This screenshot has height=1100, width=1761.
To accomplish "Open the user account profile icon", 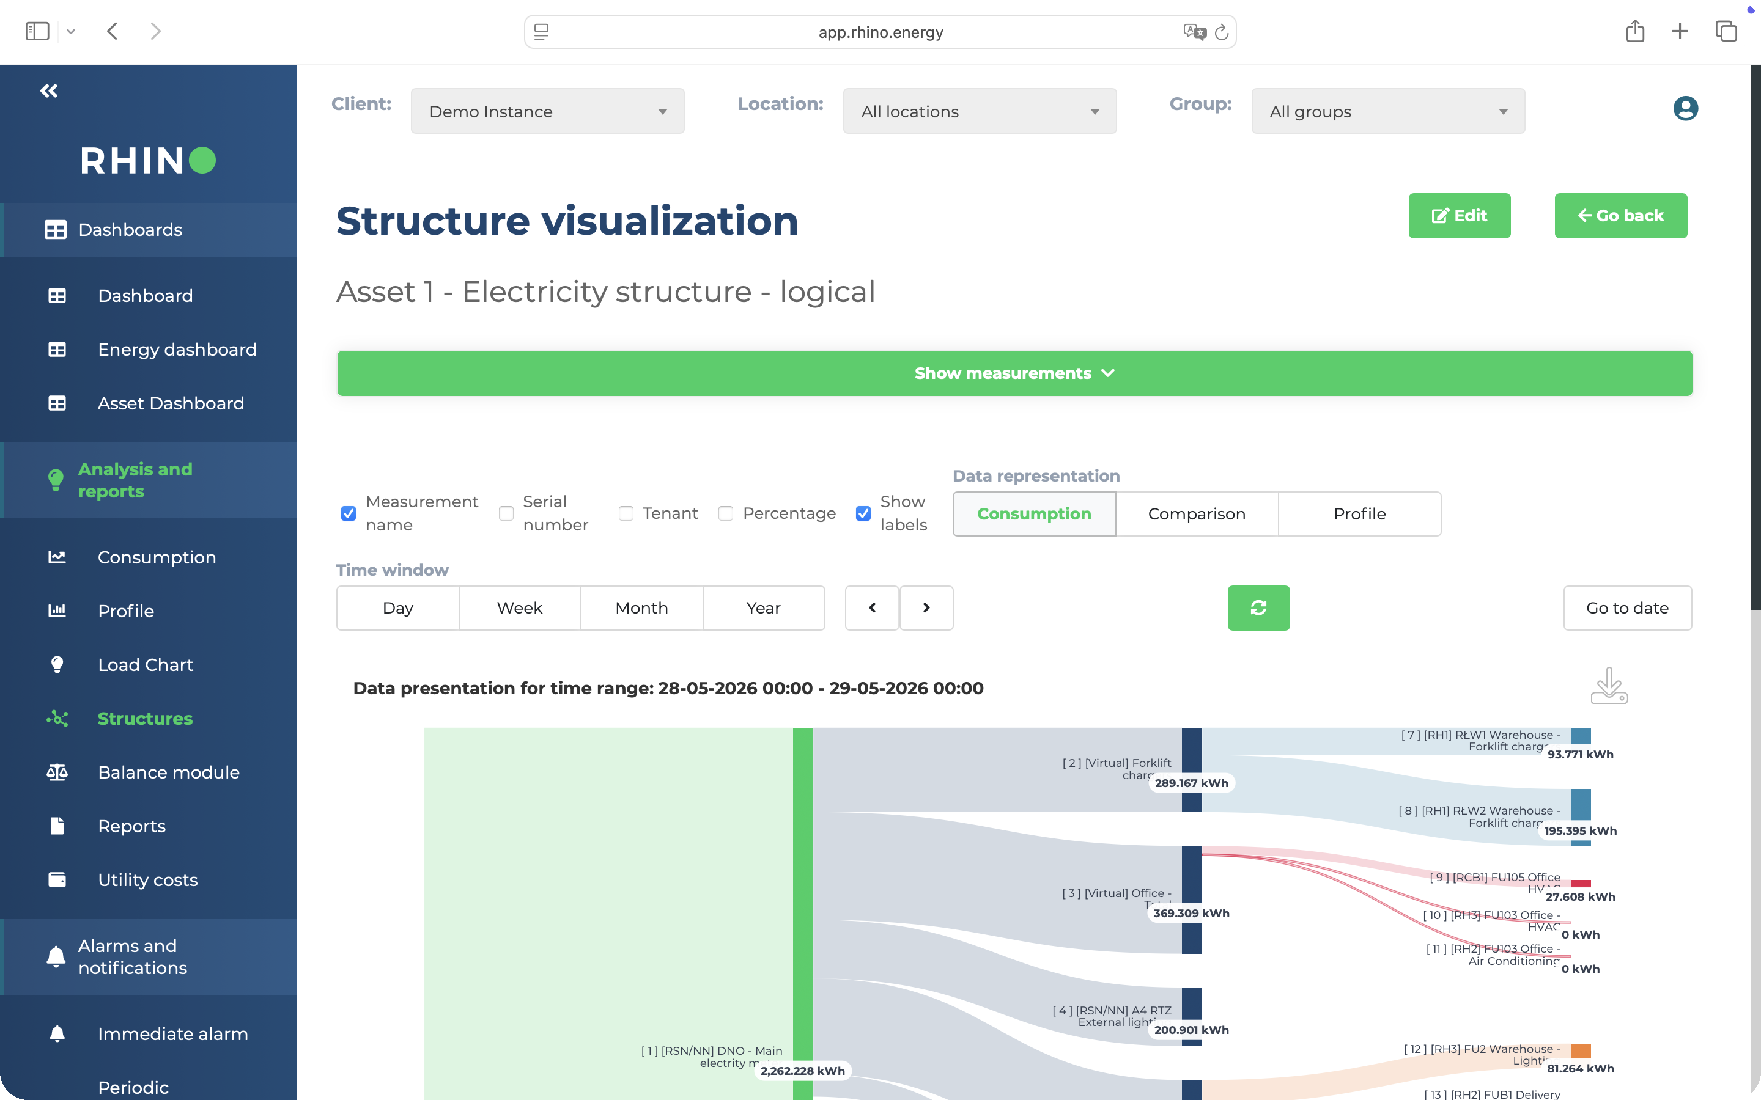I will [1685, 108].
